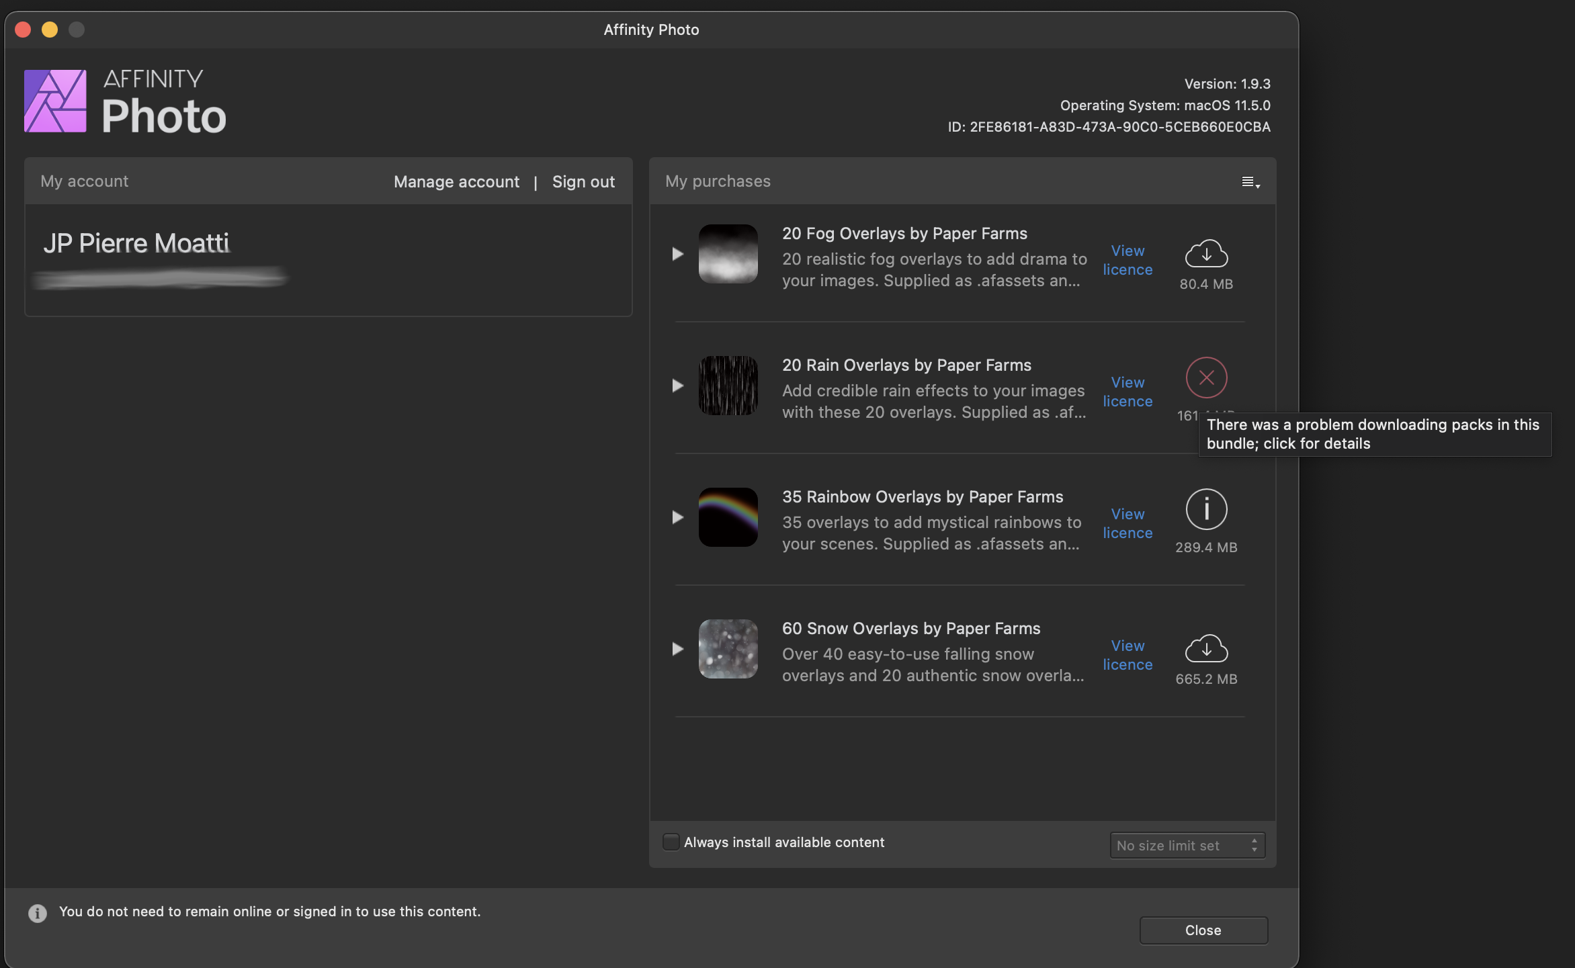Open info icon for 35 Rainbow Overlays
Screen dimensions: 1575x968
tap(1206, 509)
